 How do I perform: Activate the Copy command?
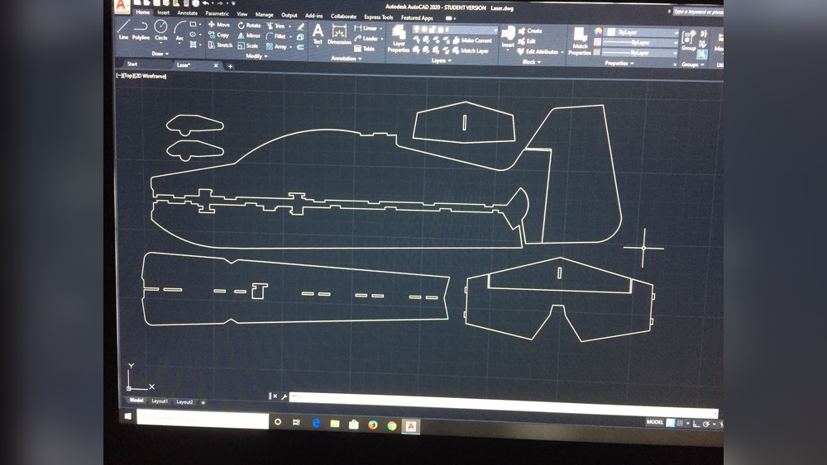coord(218,36)
